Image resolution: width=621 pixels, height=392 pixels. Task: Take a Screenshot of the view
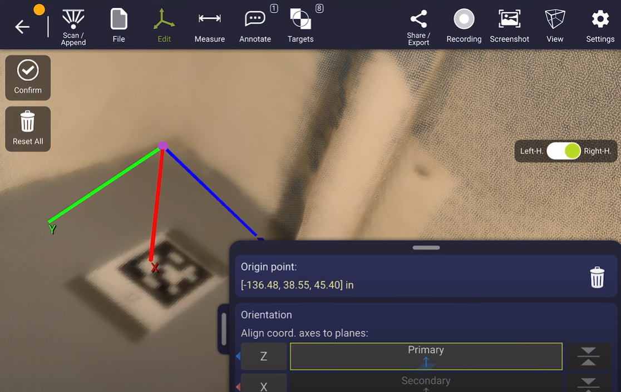pyautogui.click(x=509, y=26)
